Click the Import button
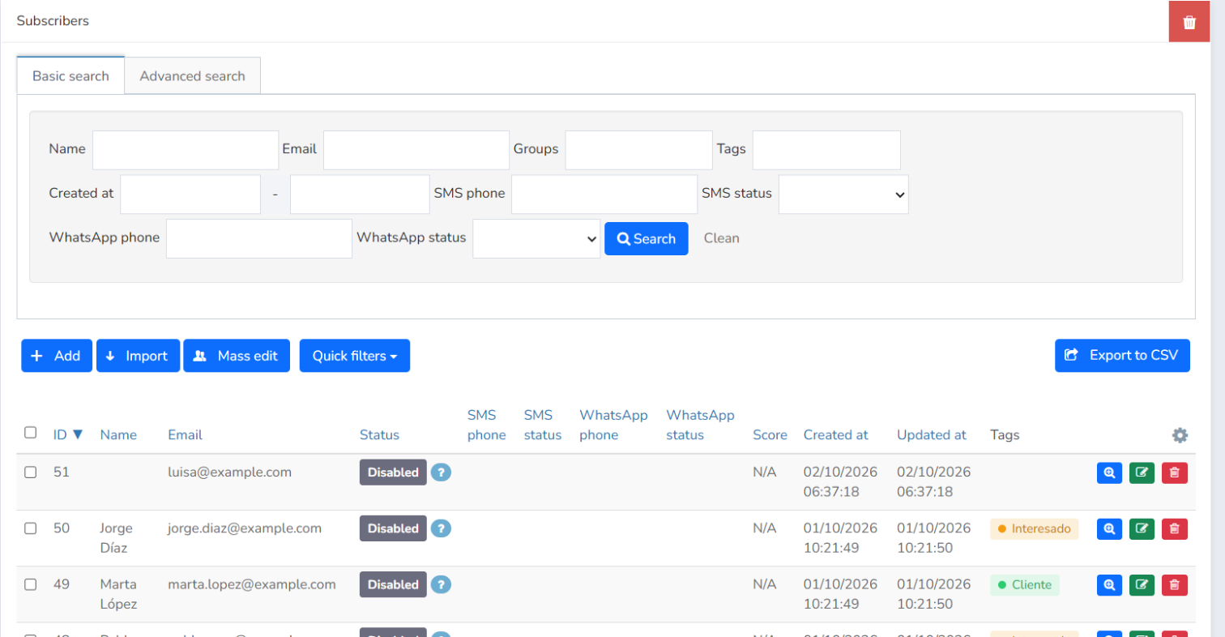The width and height of the screenshot is (1225, 637). tap(138, 356)
